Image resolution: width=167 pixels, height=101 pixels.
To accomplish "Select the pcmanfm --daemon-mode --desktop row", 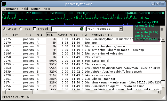I will [x=81, y=50].
